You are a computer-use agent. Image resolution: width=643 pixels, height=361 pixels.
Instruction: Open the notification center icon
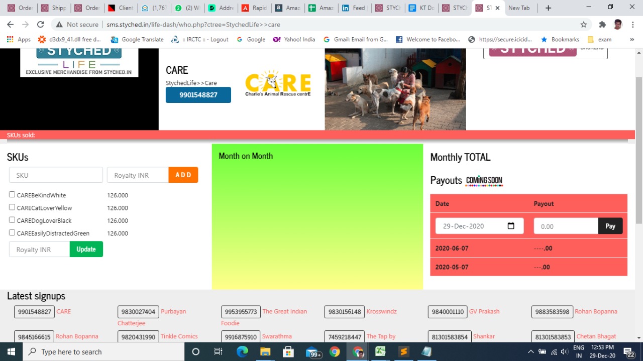point(628,352)
